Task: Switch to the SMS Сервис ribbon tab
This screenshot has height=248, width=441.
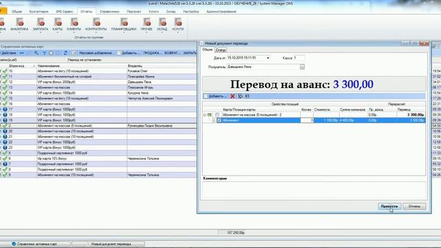Action: click(x=64, y=12)
